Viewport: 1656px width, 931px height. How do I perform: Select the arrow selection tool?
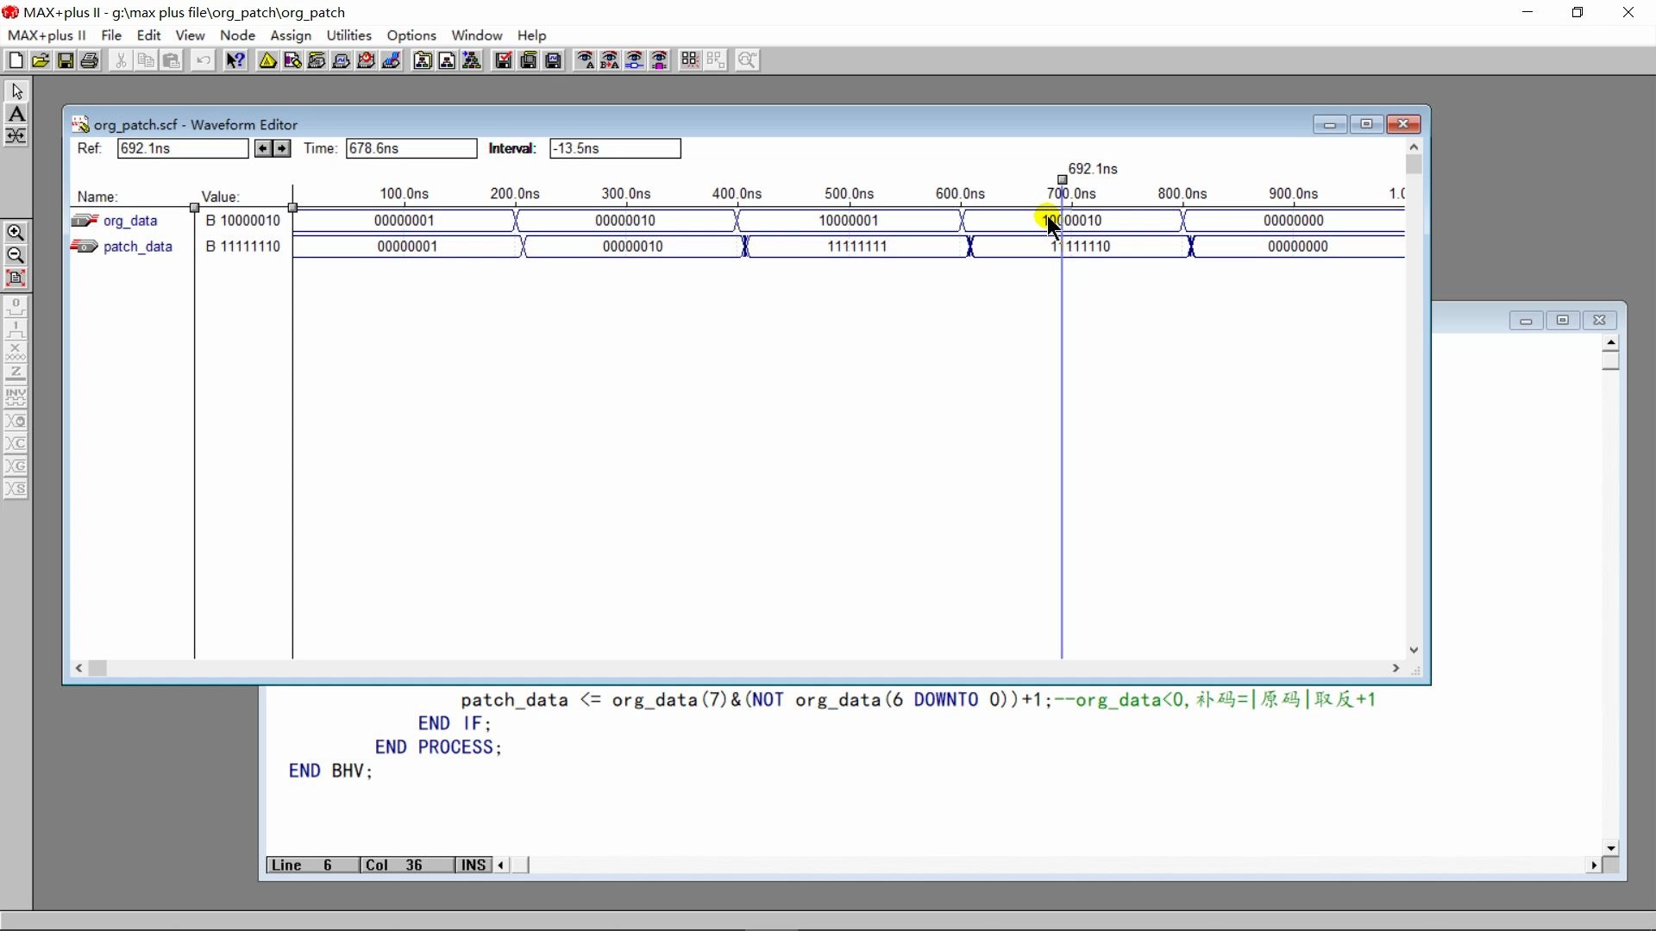16,91
